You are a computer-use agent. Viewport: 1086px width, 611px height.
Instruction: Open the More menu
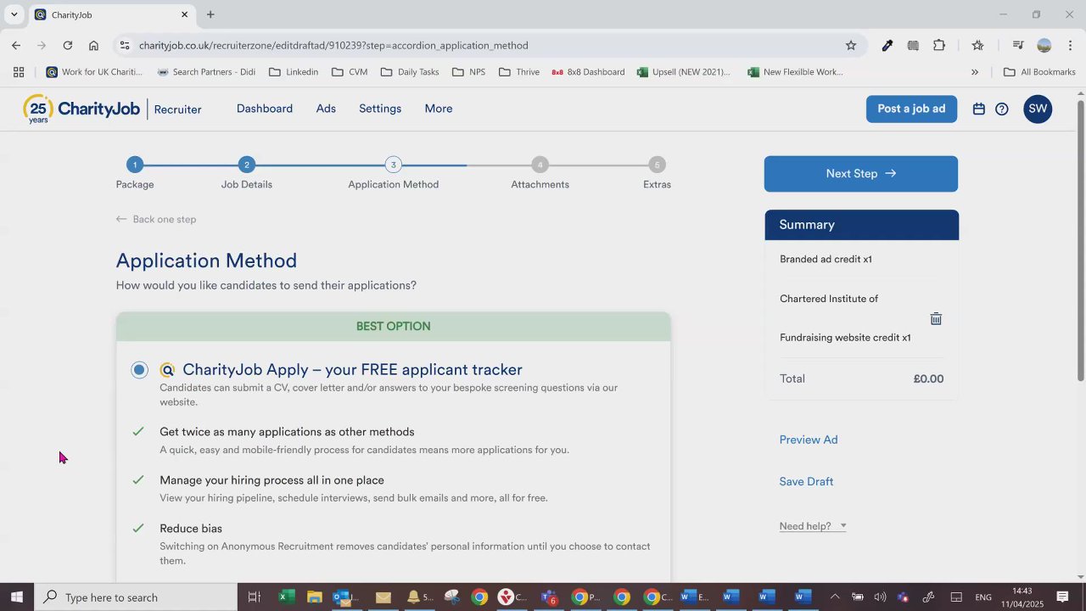point(439,109)
